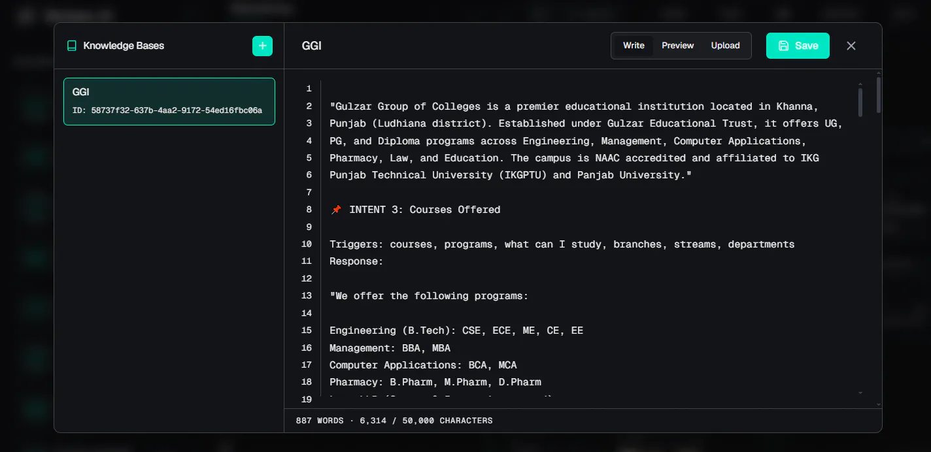Click the pushpin emoji before INTENT 3
931x452 pixels.
[x=336, y=210]
